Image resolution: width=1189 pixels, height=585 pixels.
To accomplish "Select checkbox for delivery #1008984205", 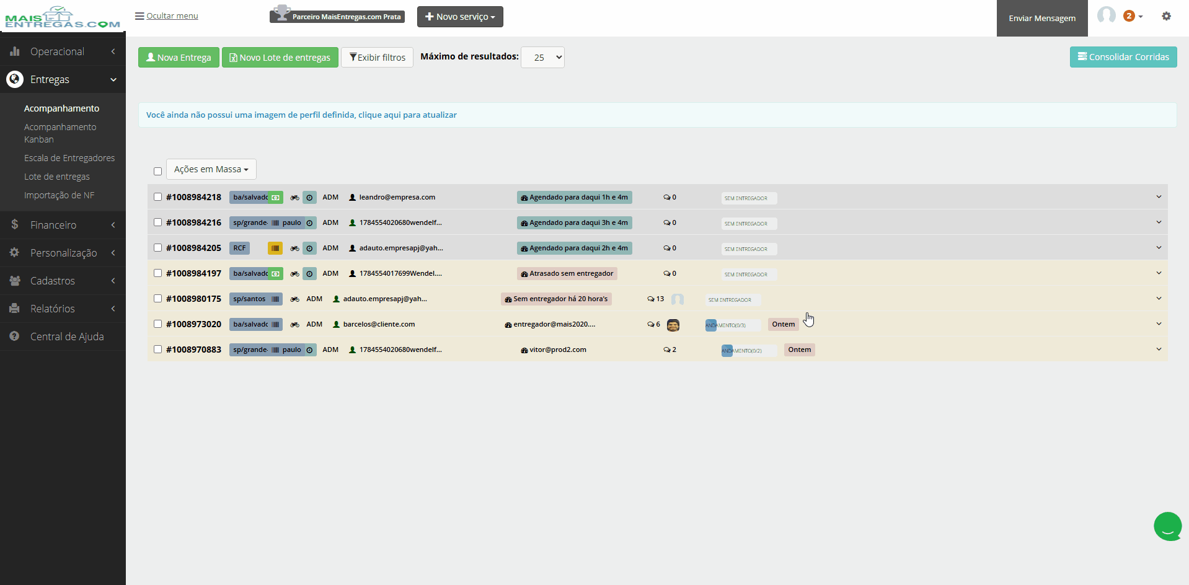I will click(157, 248).
